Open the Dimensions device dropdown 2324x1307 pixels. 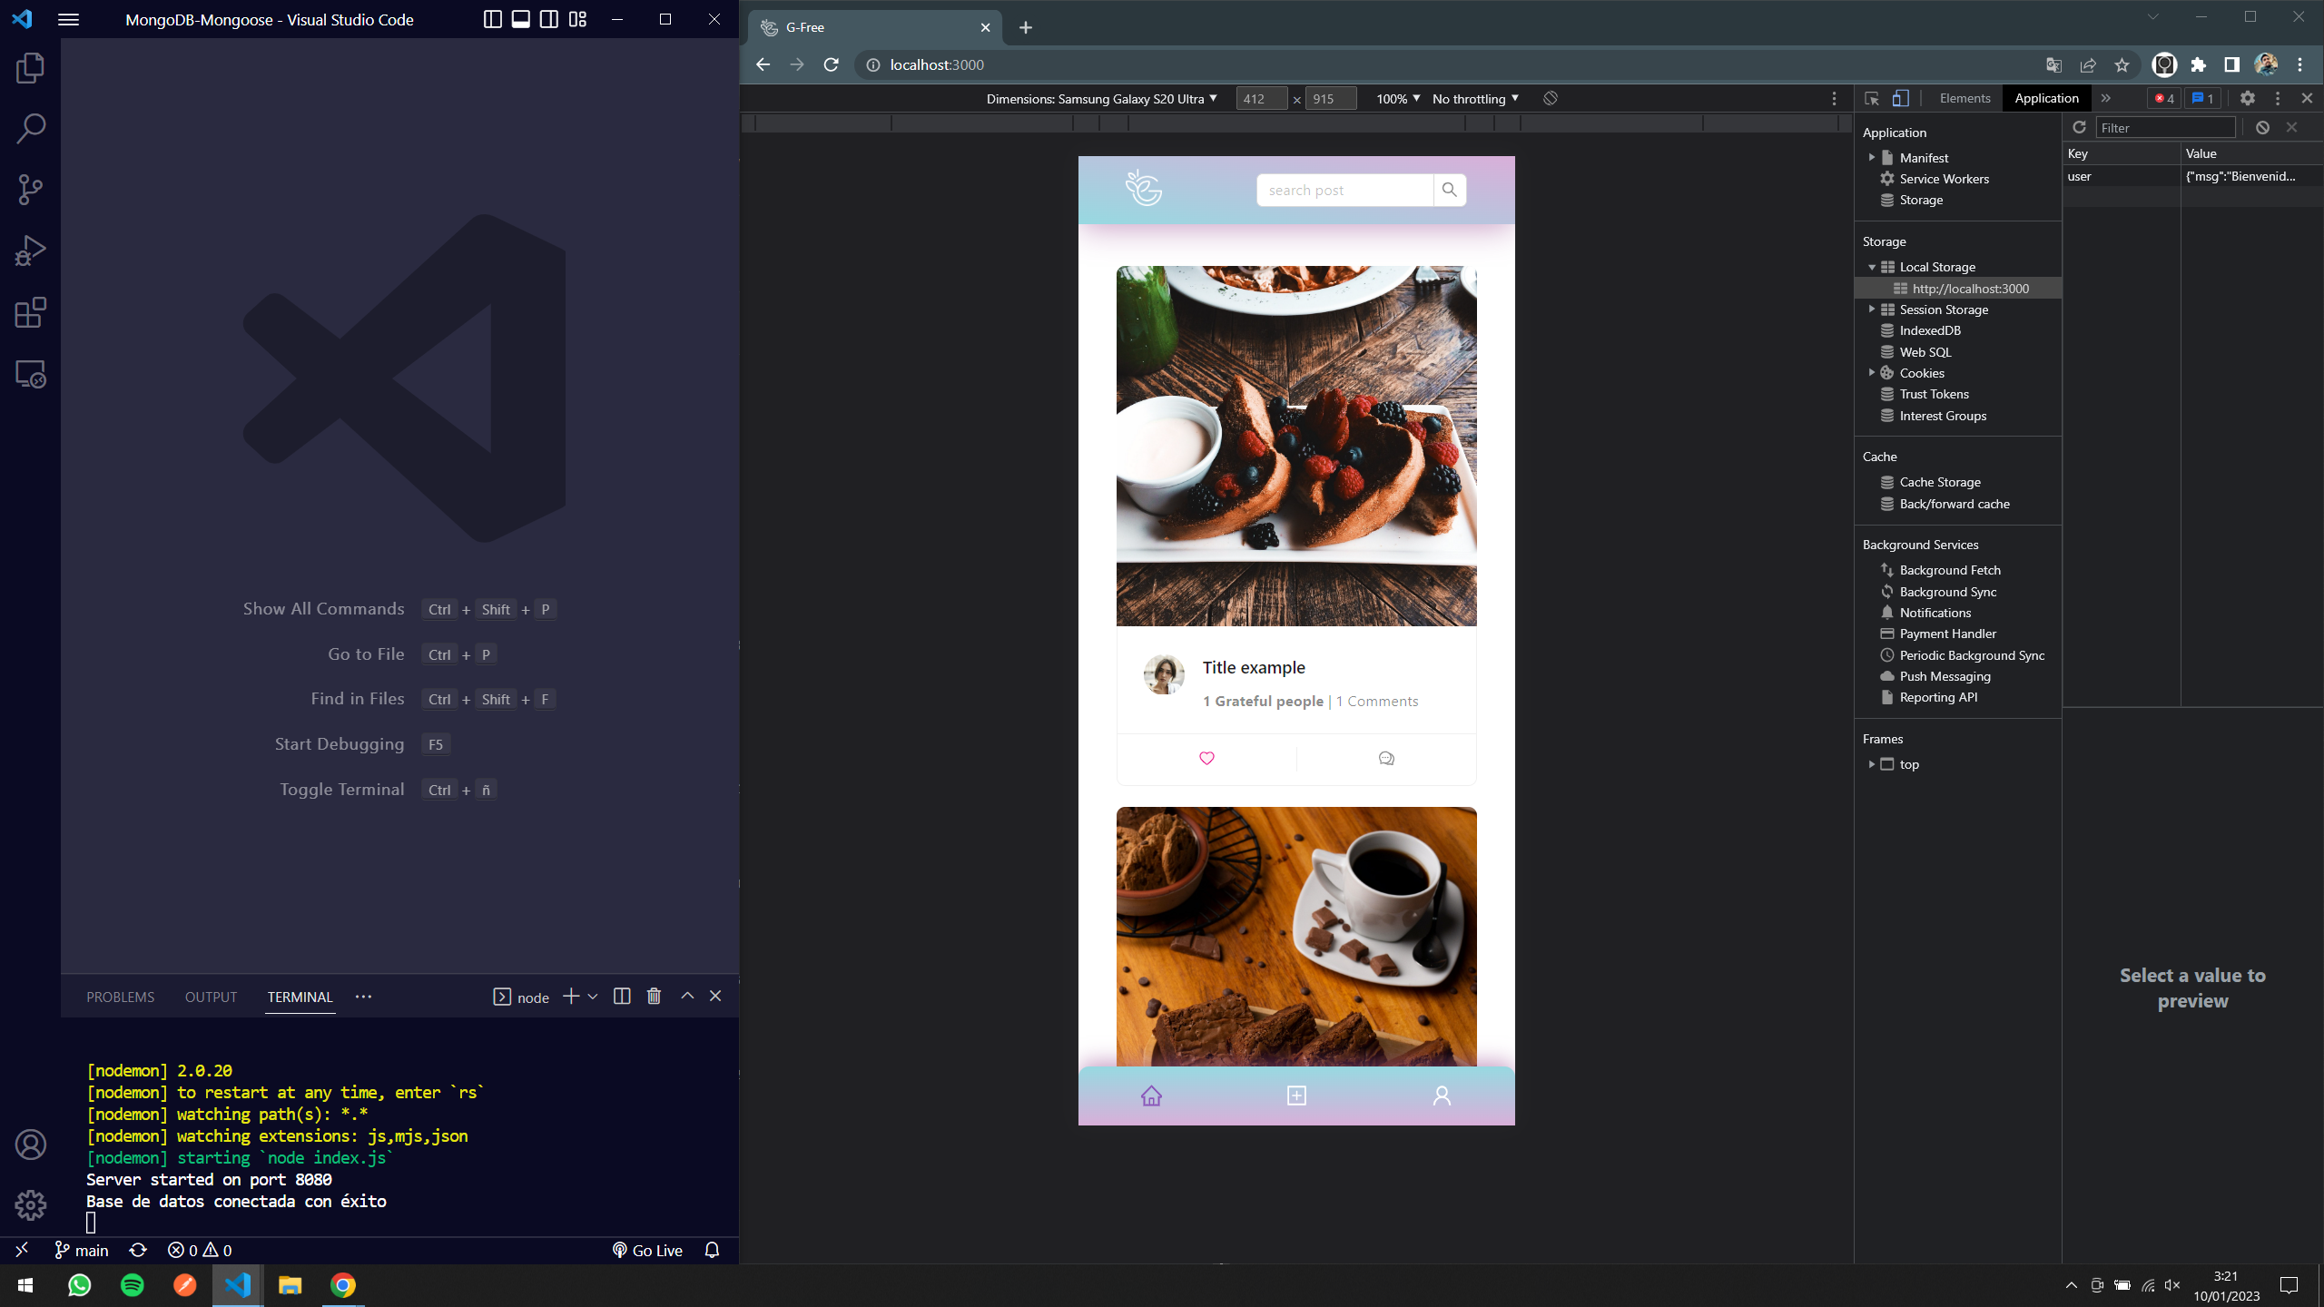[x=1102, y=99]
